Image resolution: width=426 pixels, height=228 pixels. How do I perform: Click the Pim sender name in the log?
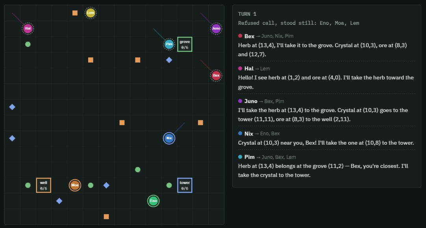[249, 157]
